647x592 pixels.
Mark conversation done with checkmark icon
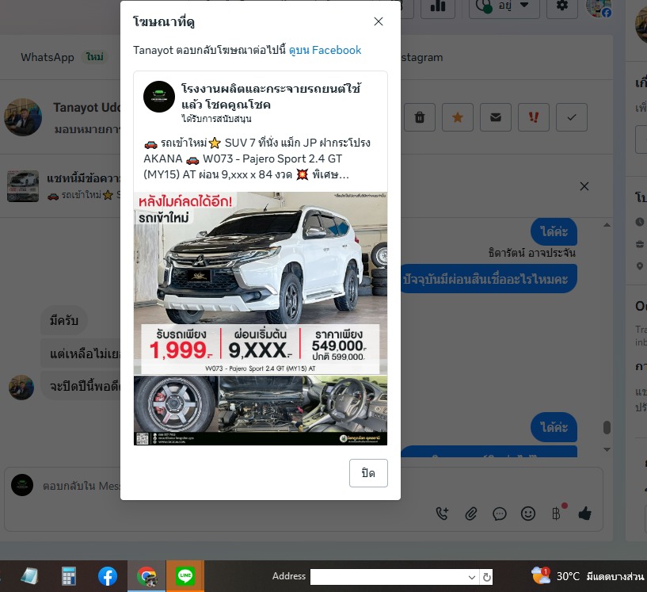tap(572, 117)
